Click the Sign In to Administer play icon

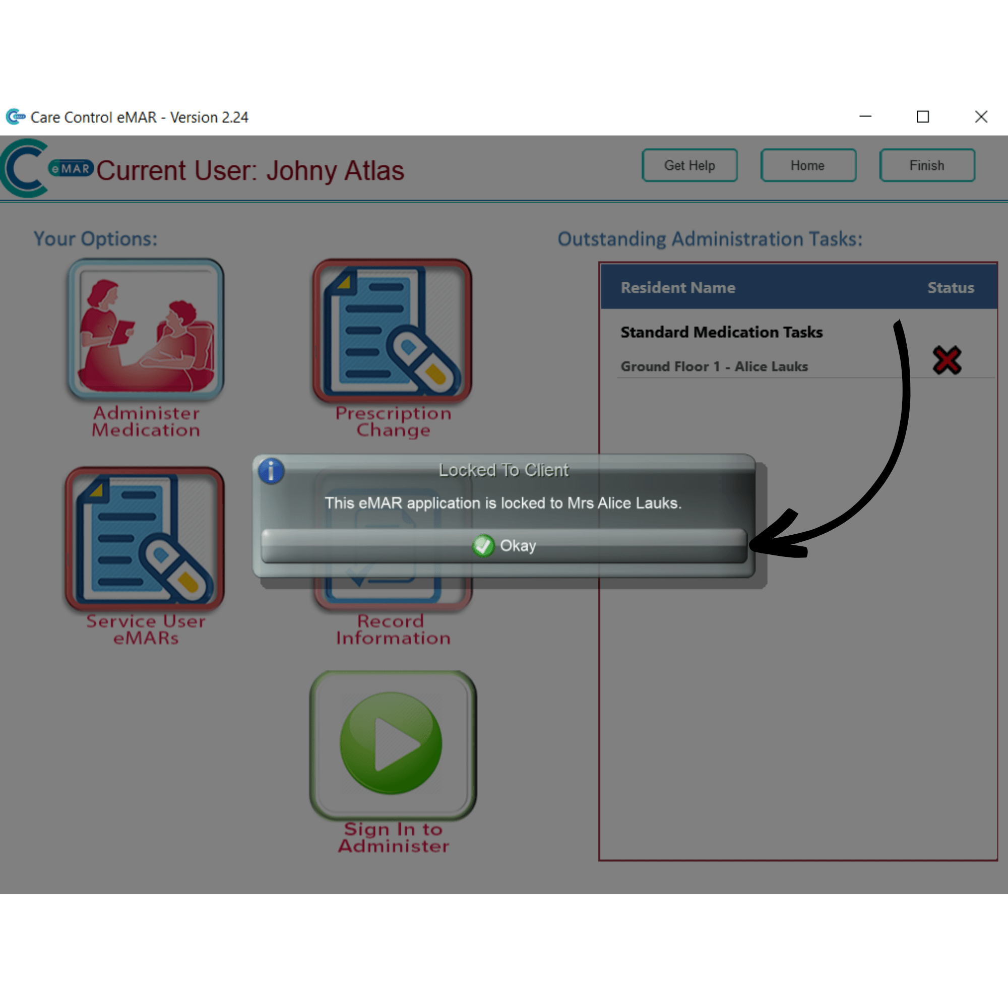click(392, 744)
